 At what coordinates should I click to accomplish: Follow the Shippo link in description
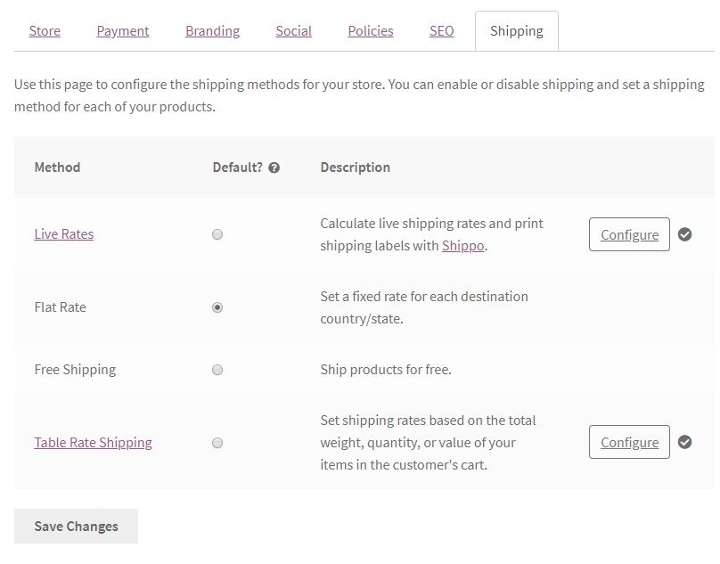click(462, 246)
